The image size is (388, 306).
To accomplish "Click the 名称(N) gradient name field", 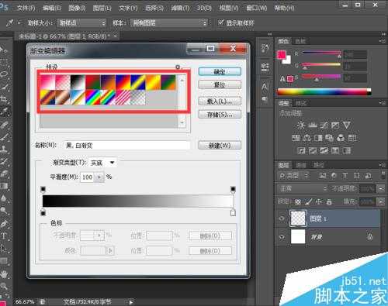I will point(126,146).
